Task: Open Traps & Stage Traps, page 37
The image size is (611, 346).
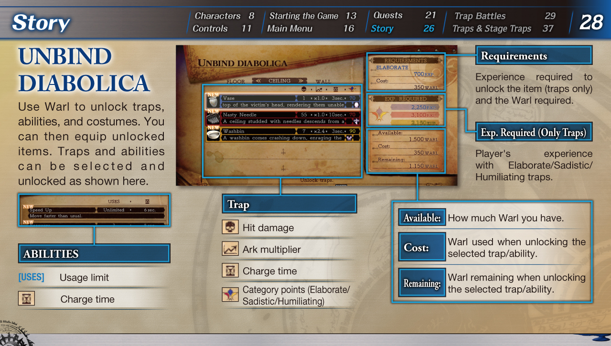Action: pyautogui.click(x=503, y=29)
